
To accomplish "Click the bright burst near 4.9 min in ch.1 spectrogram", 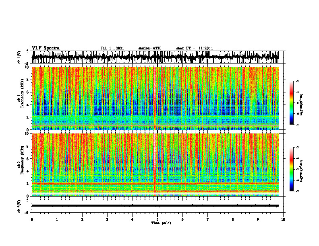I will click(155, 98).
